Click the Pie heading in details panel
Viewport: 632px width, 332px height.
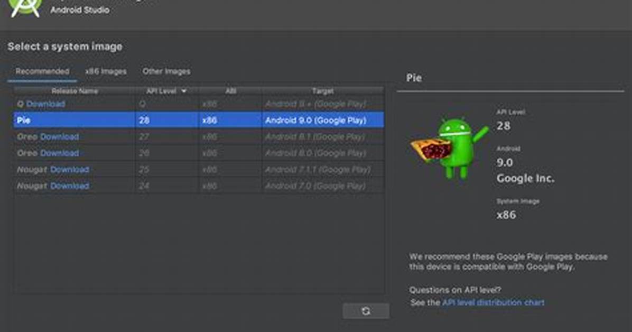point(414,78)
